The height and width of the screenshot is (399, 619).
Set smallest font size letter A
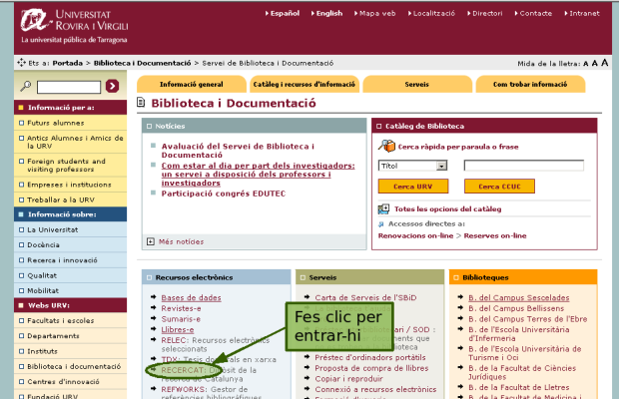(585, 64)
